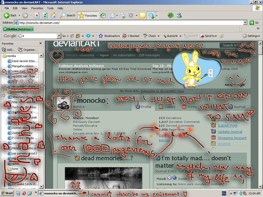Open the MangaRevolution favorite
The width and height of the screenshot is (263, 197).
[23, 66]
